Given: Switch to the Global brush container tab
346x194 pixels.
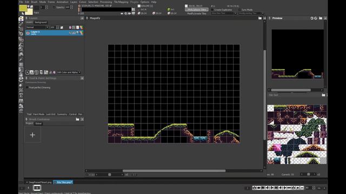Looking at the screenshot, I should click(38, 123).
